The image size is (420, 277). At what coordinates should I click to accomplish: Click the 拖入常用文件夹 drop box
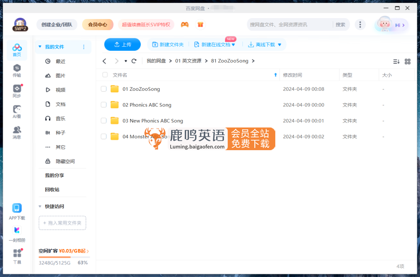click(x=62, y=223)
